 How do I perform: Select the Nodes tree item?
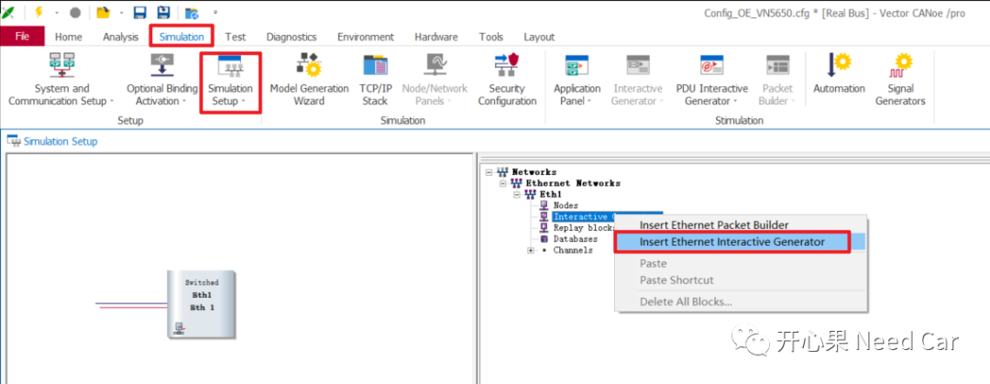tap(566, 205)
